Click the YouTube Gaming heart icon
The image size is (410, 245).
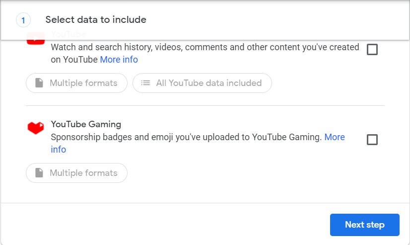click(x=36, y=128)
